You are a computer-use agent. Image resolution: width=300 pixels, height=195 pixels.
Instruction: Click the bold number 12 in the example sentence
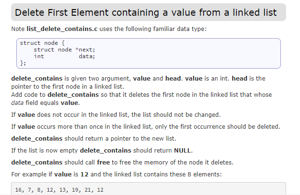coord(84,174)
